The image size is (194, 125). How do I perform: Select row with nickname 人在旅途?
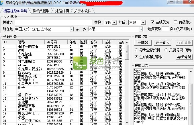(x=63, y=54)
